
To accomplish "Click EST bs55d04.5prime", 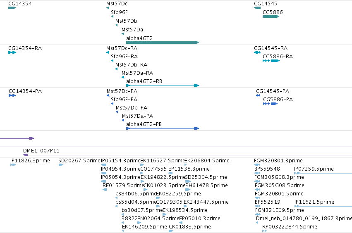I will click(x=136, y=202).
